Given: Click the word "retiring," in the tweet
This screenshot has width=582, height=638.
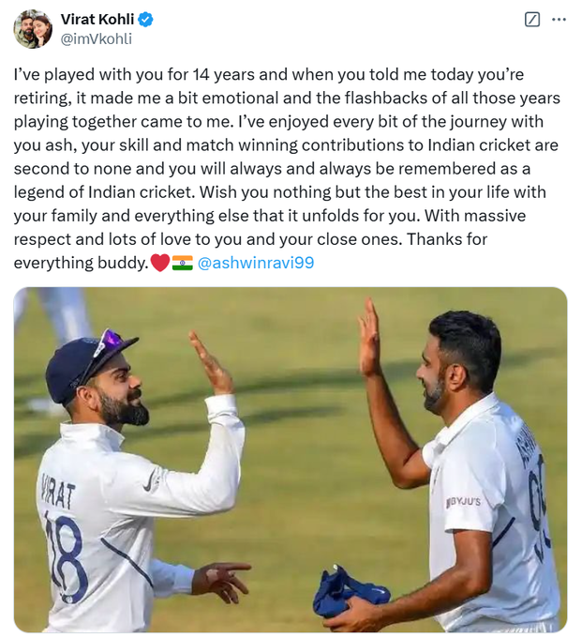Looking at the screenshot, I should pos(42,99).
